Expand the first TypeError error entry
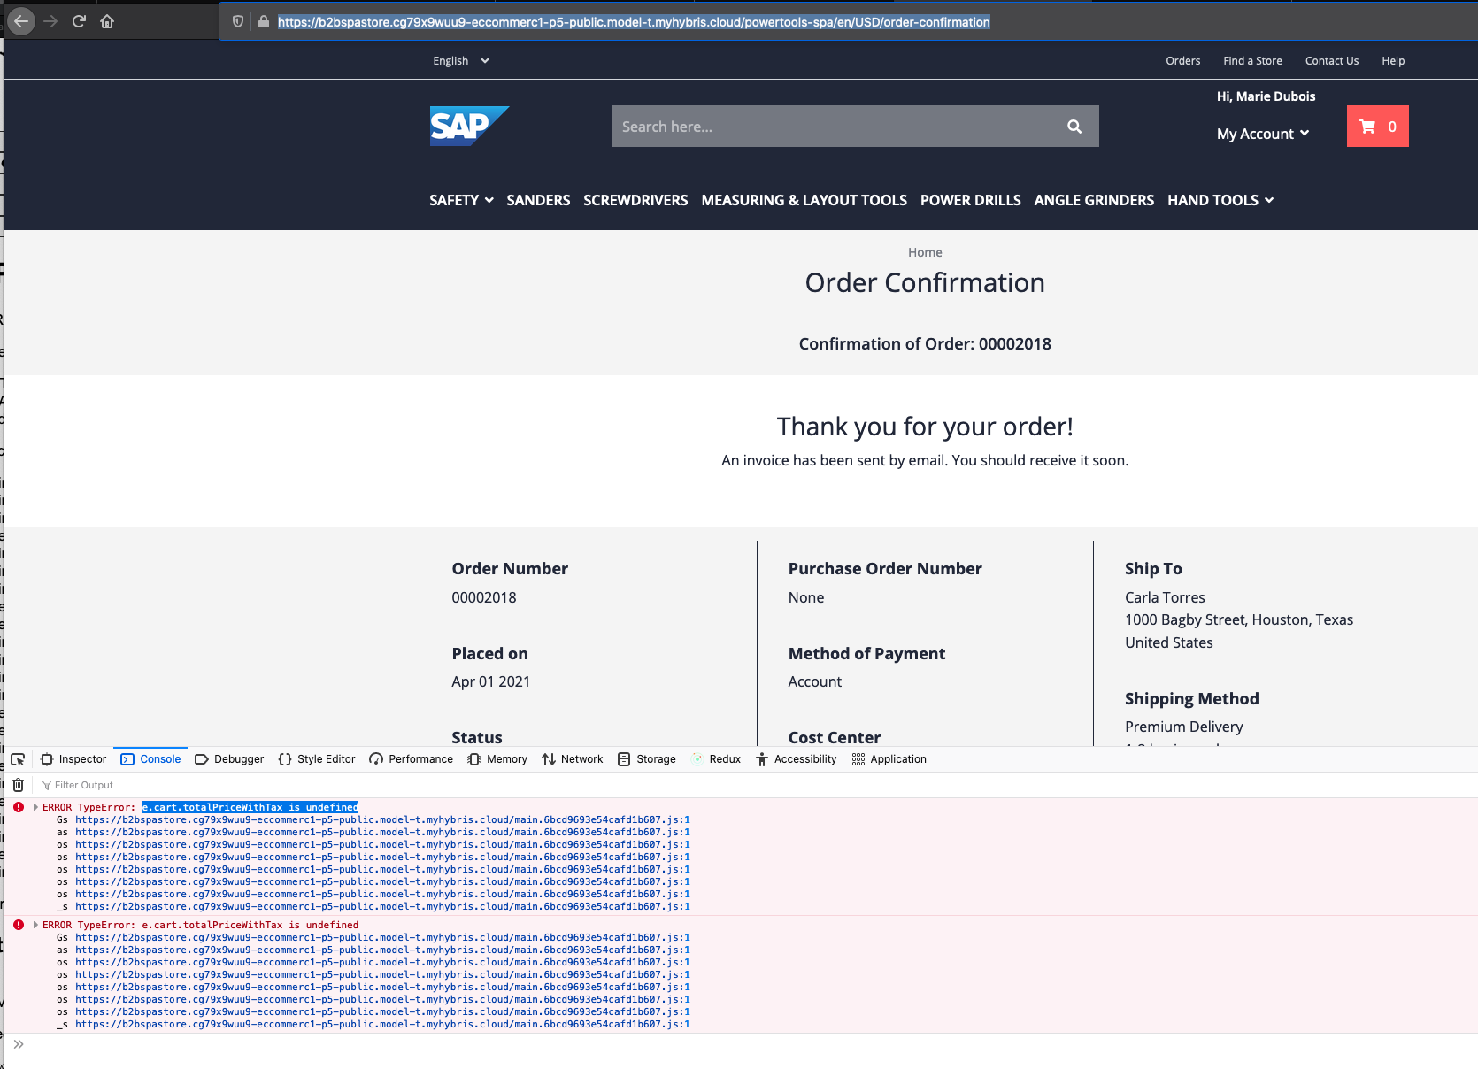Viewport: 1478px width, 1069px height. click(35, 806)
